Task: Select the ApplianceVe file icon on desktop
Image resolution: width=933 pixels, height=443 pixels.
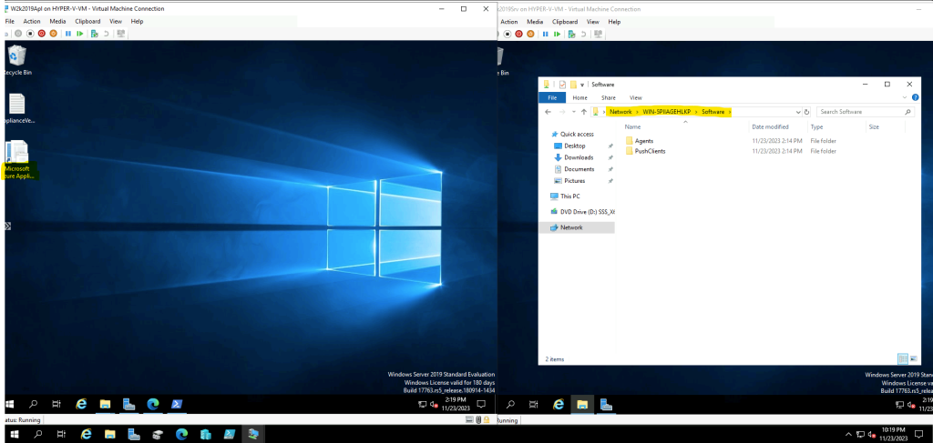Action: coord(18,108)
